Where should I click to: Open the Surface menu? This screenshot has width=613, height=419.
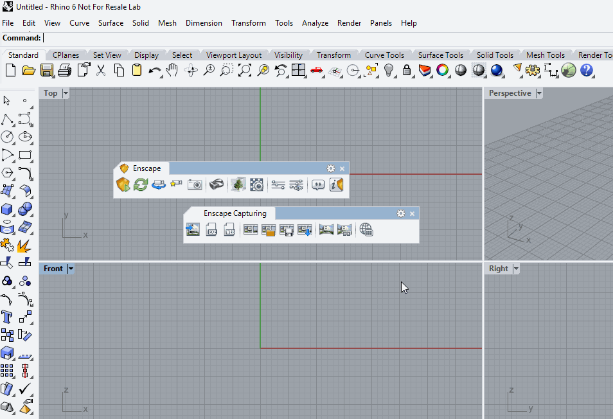tap(111, 23)
